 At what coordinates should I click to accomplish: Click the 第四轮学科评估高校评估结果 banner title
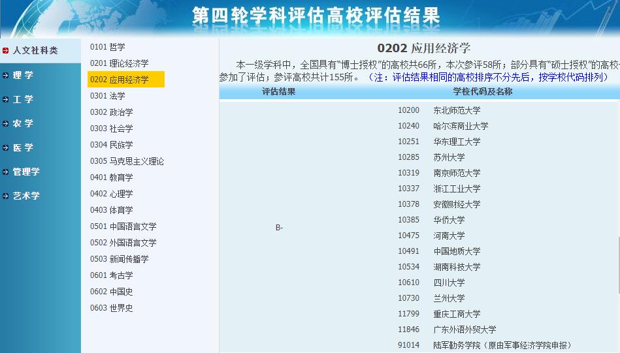316,16
